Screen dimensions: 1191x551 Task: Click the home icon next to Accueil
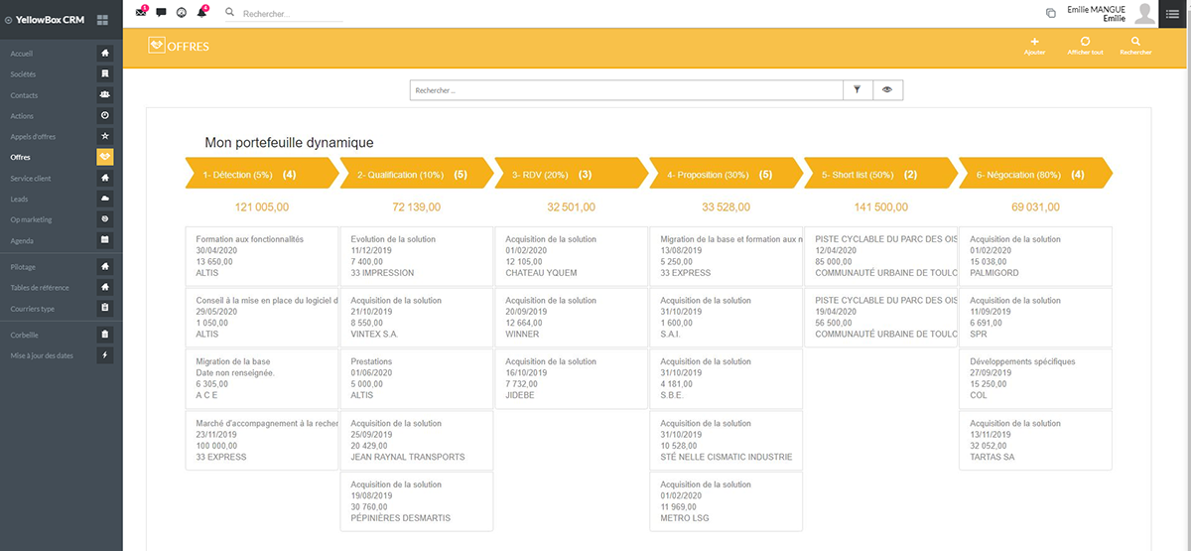(x=105, y=54)
